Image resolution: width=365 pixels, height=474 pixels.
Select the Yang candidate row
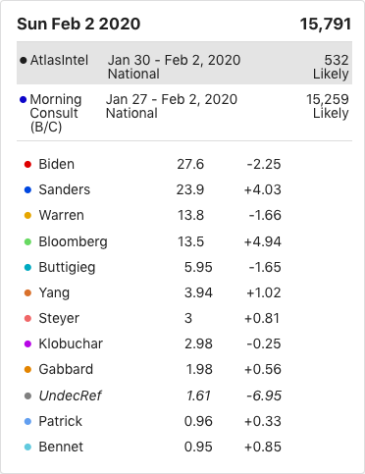153,292
